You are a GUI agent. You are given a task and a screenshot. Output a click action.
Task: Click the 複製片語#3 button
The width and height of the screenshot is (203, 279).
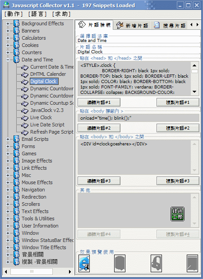point(178,181)
